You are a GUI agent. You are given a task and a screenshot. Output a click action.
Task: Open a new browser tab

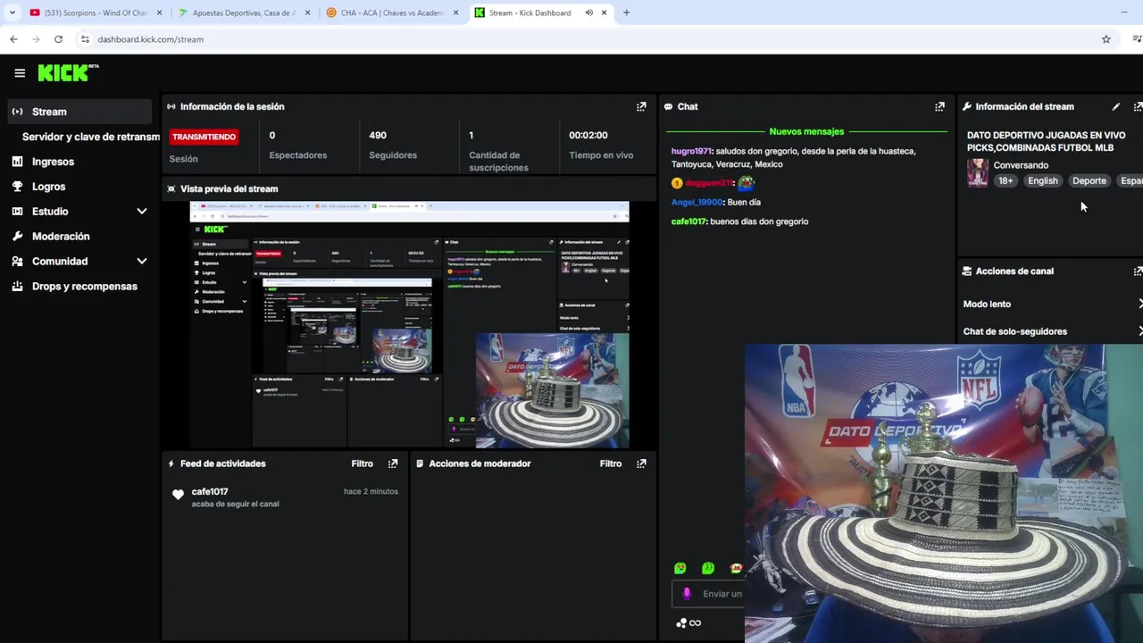click(x=626, y=13)
